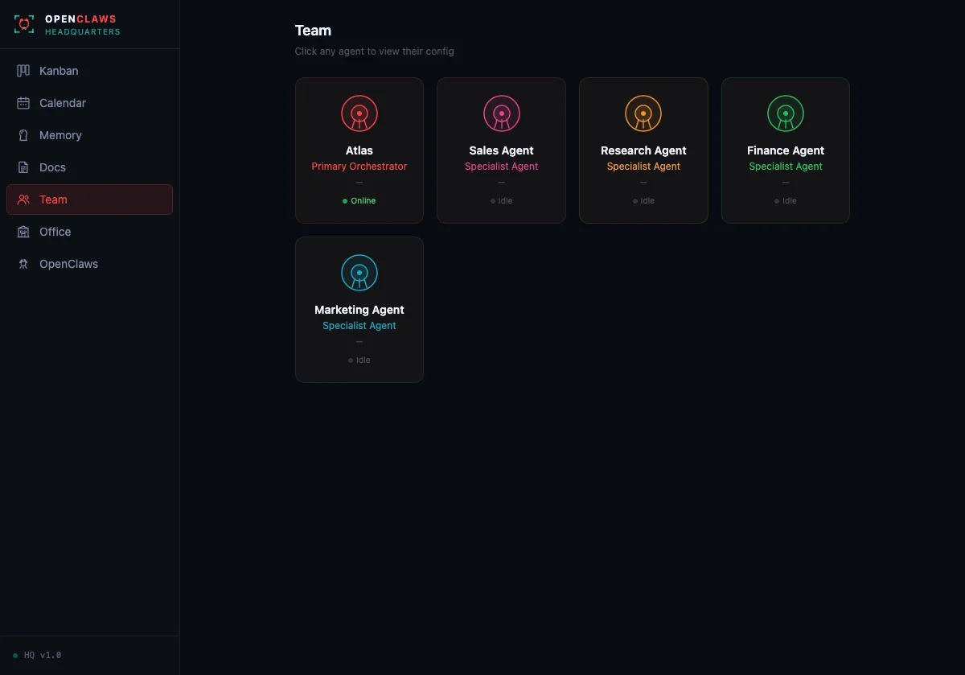Click the 'Marketing Agent' name text
965x675 pixels.
[x=359, y=310]
